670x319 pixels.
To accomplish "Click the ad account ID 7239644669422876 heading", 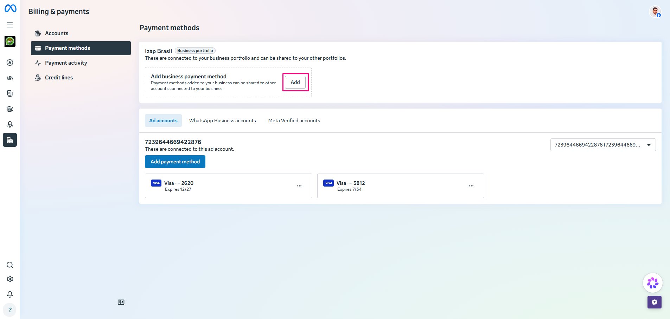I will pos(173,142).
